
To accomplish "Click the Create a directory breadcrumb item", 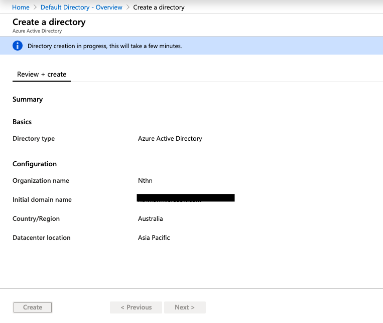I will [159, 8].
